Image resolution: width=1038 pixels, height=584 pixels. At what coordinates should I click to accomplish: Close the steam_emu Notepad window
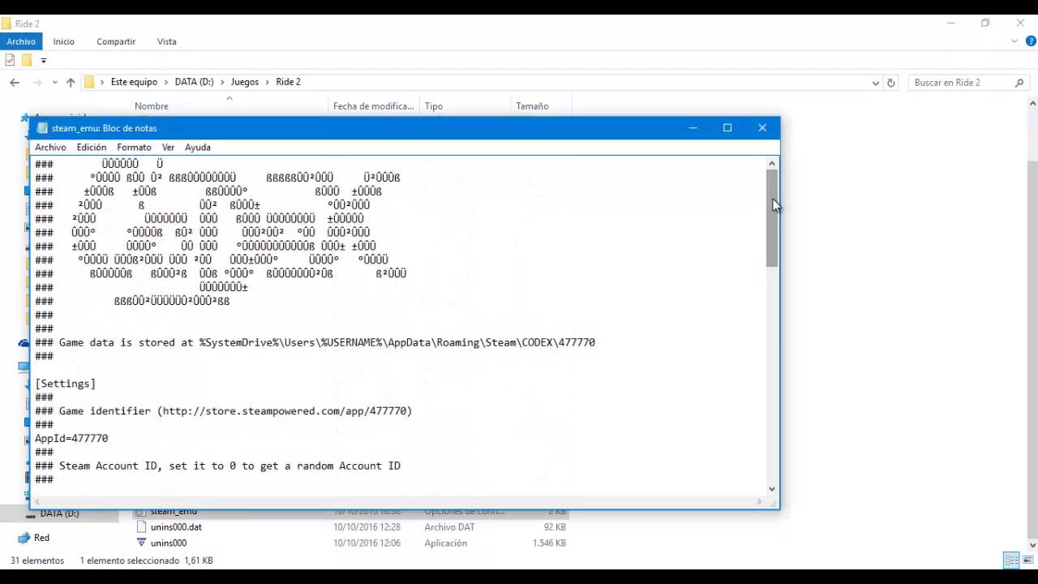(x=762, y=128)
